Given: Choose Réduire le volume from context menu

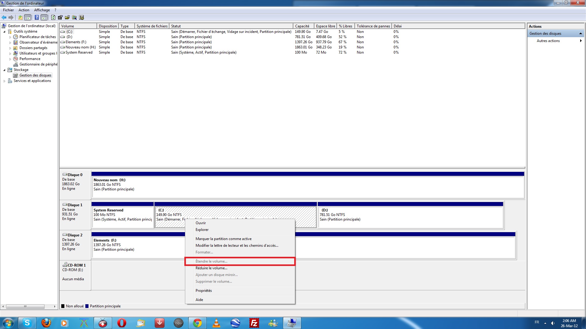Looking at the screenshot, I should tap(211, 268).
